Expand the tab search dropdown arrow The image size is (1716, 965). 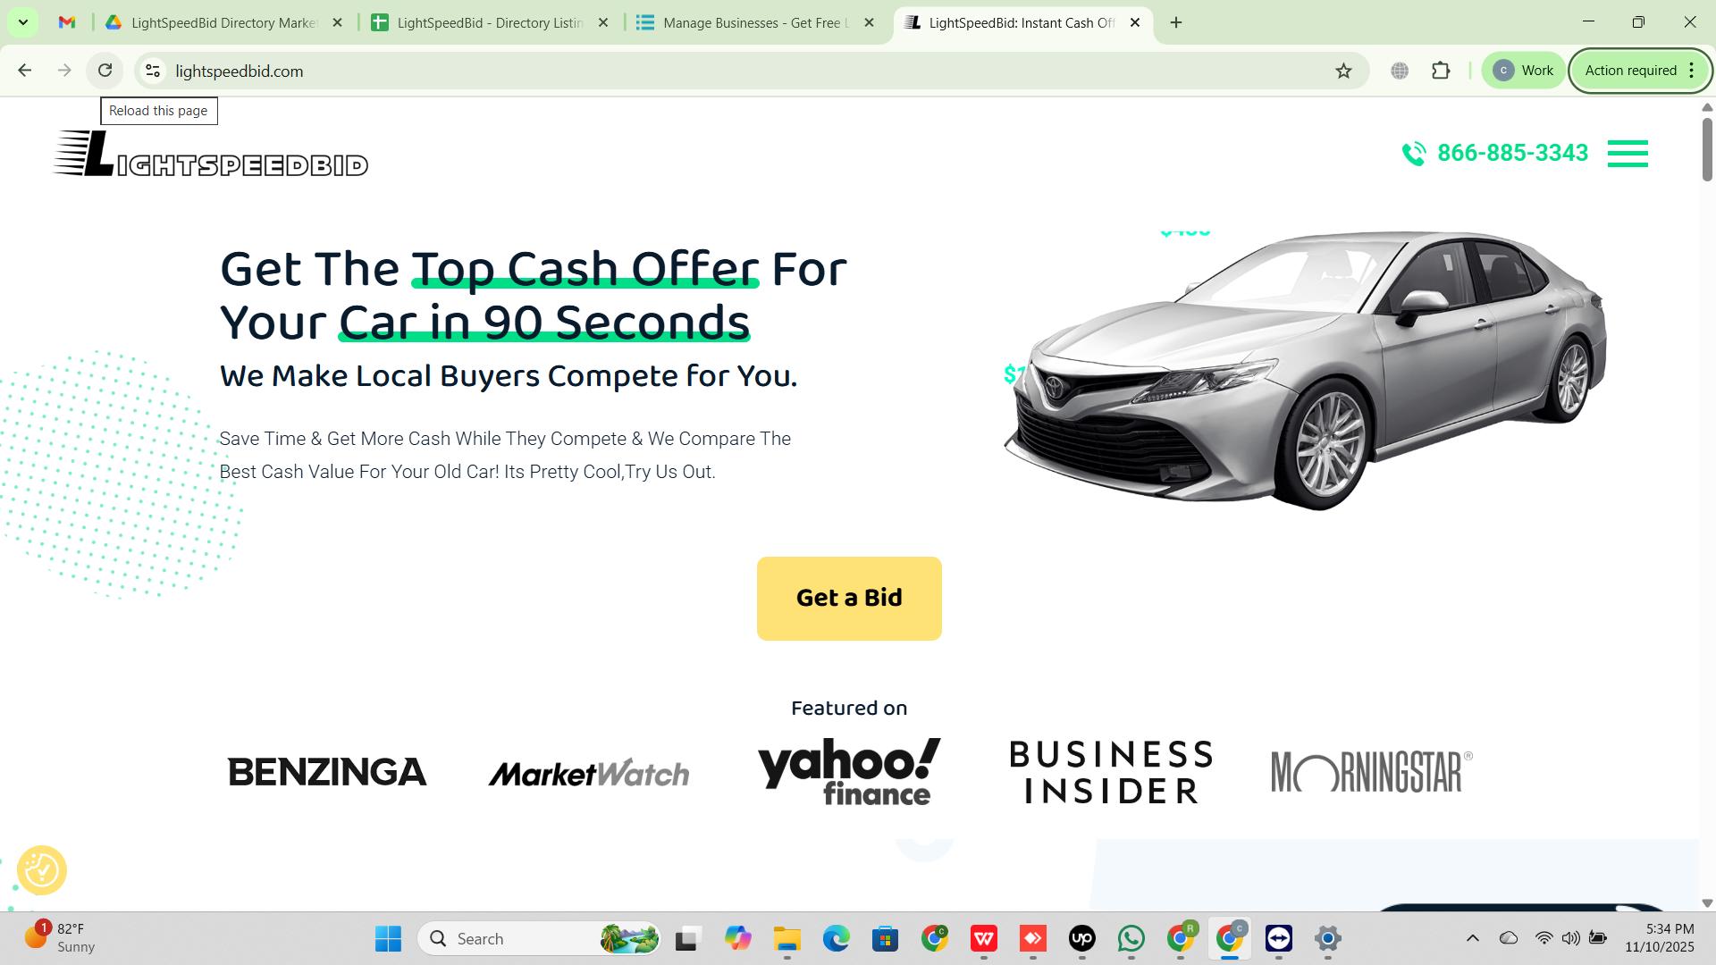click(23, 22)
